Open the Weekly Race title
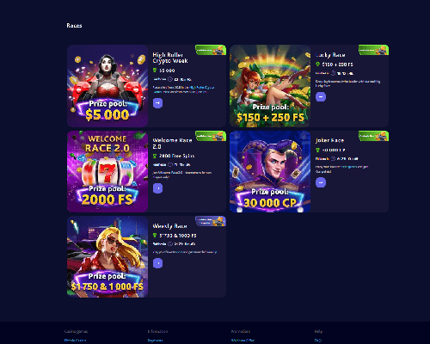 point(169,226)
